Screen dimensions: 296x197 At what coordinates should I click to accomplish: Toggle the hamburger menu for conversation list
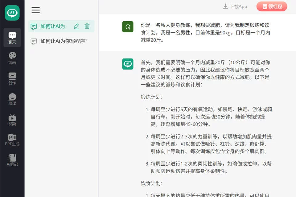coord(35,10)
